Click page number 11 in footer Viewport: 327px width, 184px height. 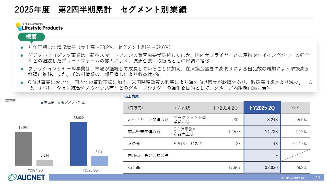318,178
